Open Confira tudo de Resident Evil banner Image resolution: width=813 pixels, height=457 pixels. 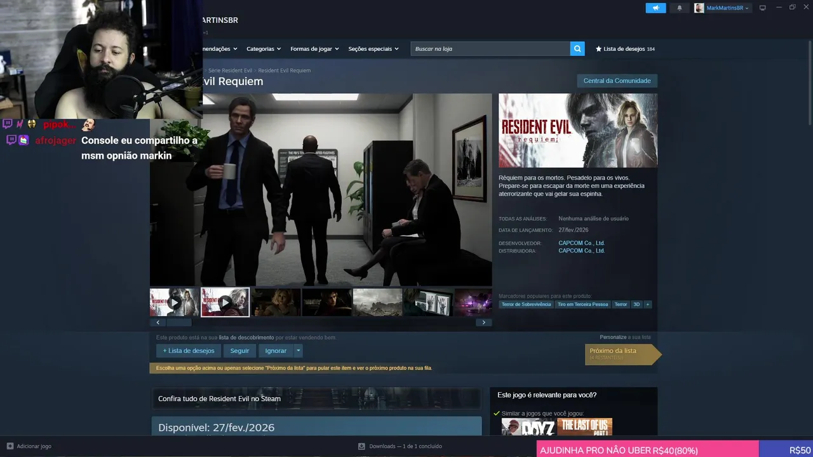(x=316, y=399)
